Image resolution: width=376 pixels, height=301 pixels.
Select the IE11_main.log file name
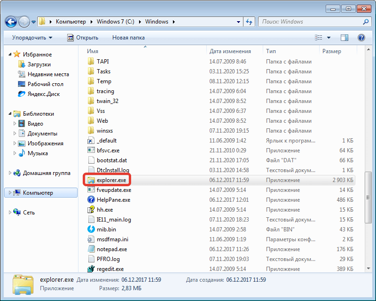(x=114, y=219)
